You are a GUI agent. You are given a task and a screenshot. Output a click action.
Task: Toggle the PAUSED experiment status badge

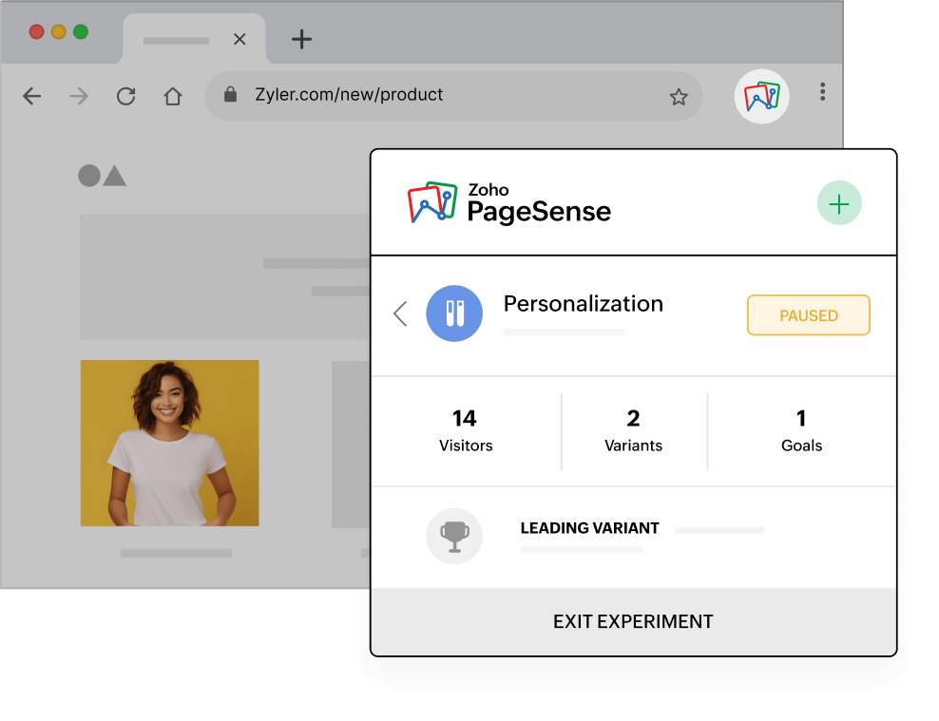808,314
